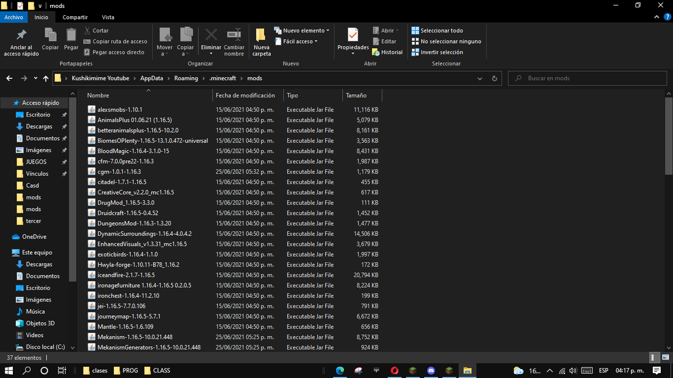This screenshot has width=673, height=378.
Task: Click AppData in the address path
Action: 151,78
